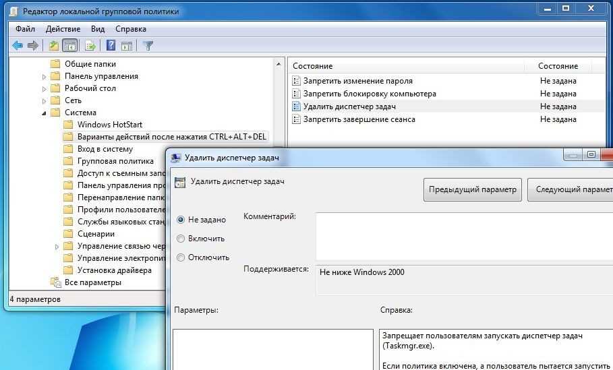Viewport: 613px width, 370px height.
Task: Click the policy icon next to 'Запретить блокировку компьютера'
Action: [296, 94]
